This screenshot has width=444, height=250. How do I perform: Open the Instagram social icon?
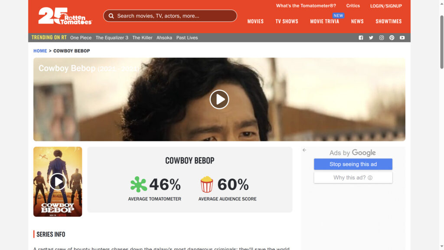[382, 38]
